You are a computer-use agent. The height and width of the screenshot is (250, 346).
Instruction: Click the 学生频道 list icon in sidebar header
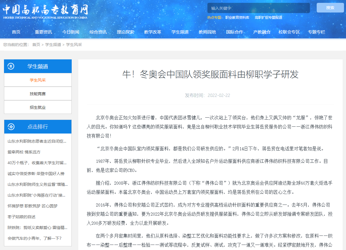point(11,66)
